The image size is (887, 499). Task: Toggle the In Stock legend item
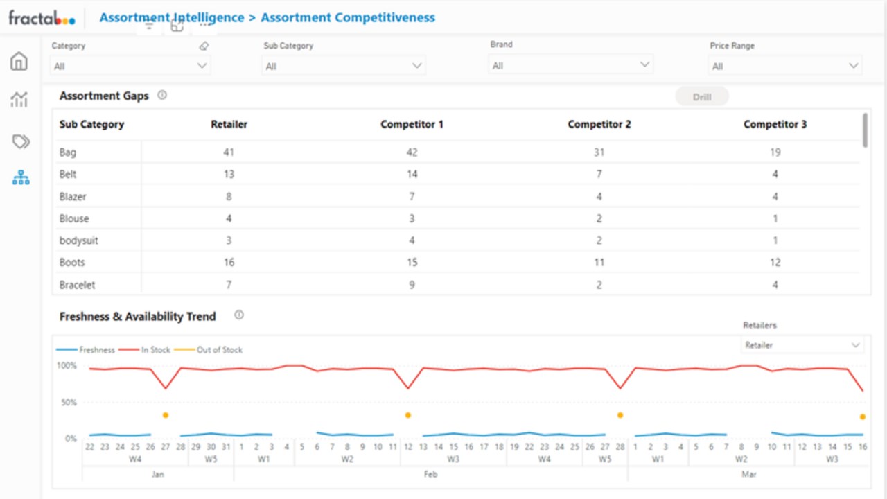[144, 350]
